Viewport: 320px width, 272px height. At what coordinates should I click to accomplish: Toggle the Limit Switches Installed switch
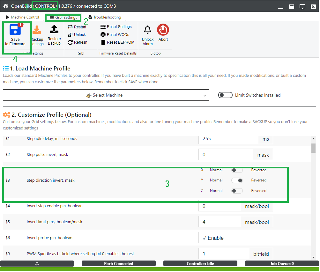click(225, 95)
